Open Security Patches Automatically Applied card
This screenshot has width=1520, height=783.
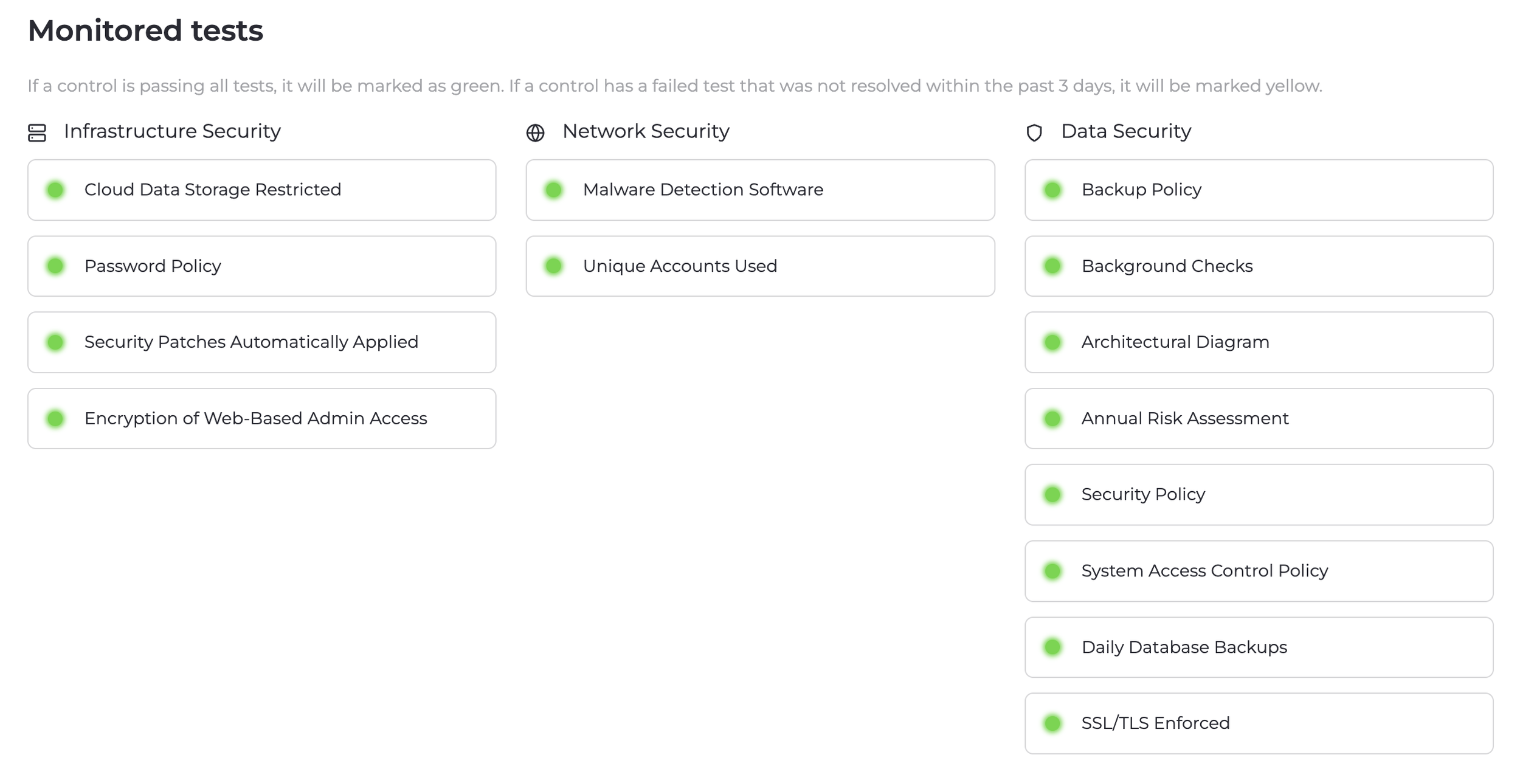click(261, 342)
